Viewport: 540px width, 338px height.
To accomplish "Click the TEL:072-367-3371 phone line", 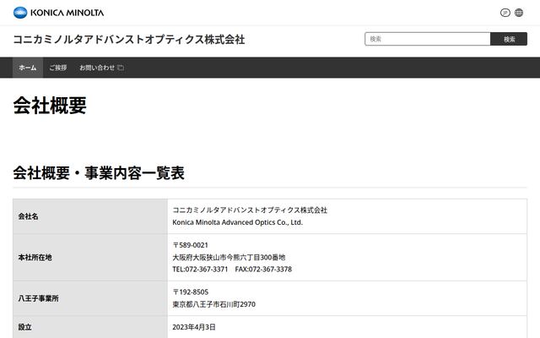I will coord(200,270).
